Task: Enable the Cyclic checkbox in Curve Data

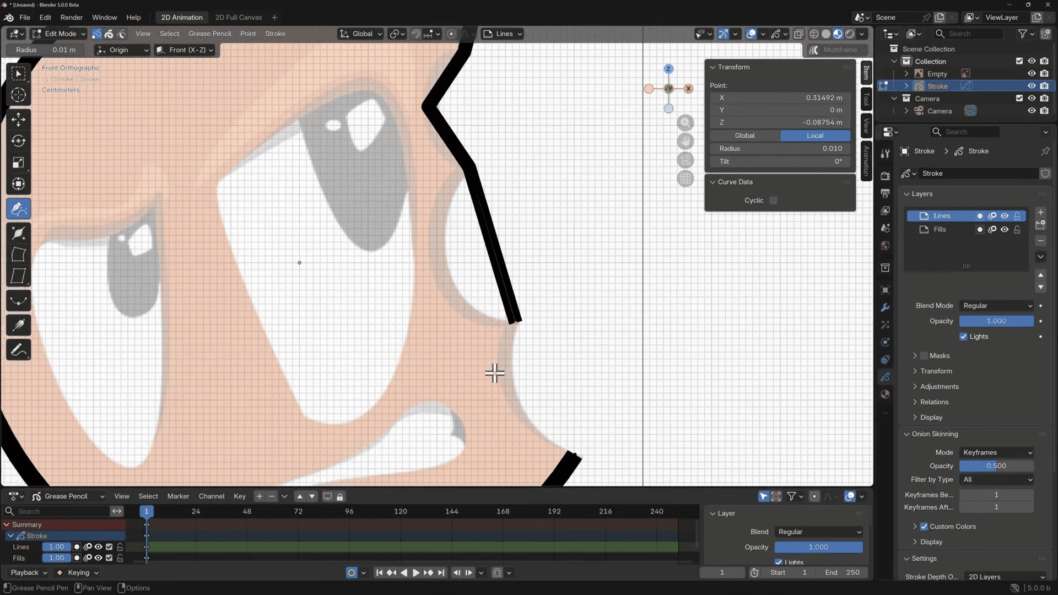Action: [x=773, y=201]
